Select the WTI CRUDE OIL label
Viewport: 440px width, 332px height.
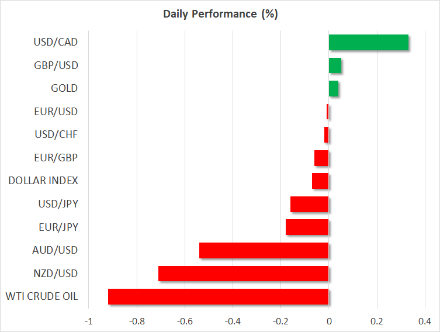[43, 297]
